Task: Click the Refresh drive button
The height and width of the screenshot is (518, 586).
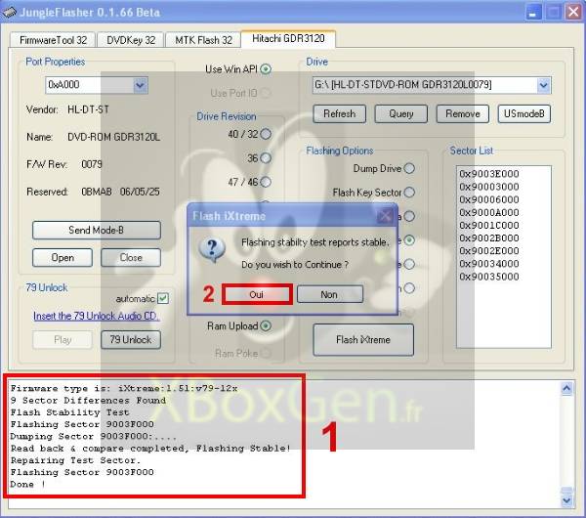Action: pos(339,113)
